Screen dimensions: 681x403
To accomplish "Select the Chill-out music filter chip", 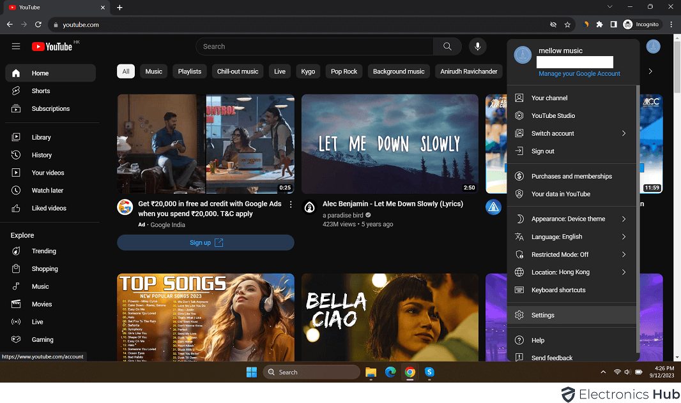I will (x=237, y=71).
